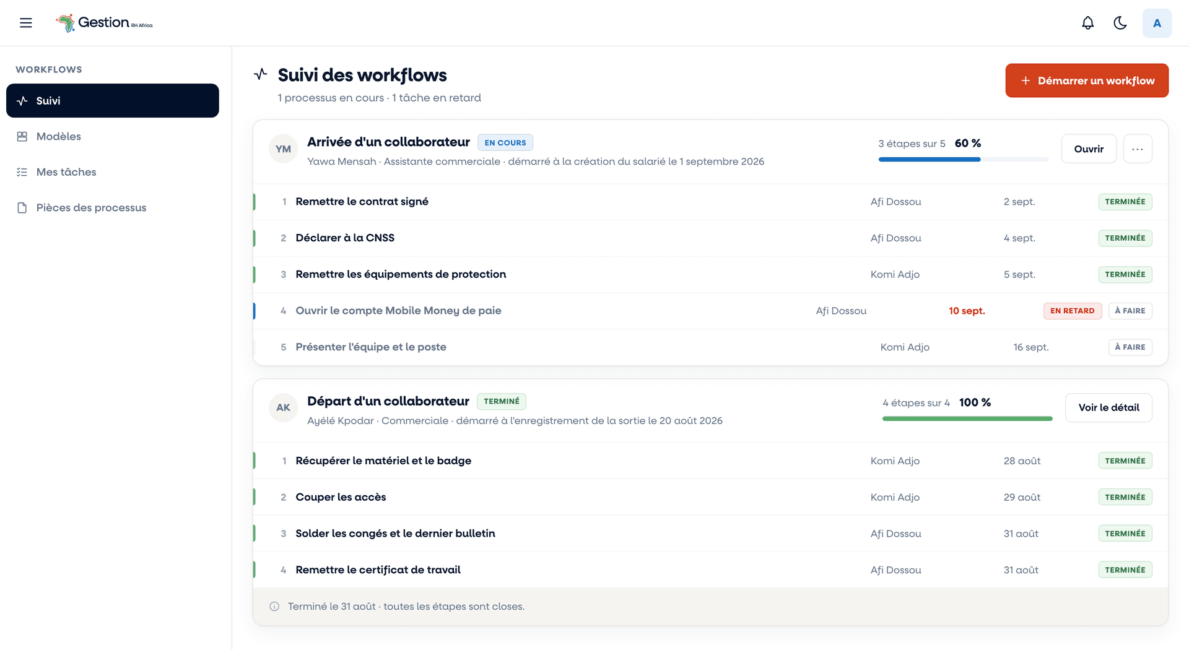The width and height of the screenshot is (1189, 650).
Task: Open step Ouvrir le compte Mobile Money
Action: 710,311
